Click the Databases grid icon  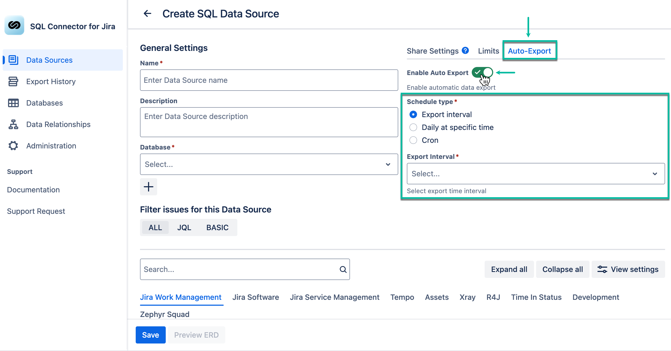pos(13,103)
